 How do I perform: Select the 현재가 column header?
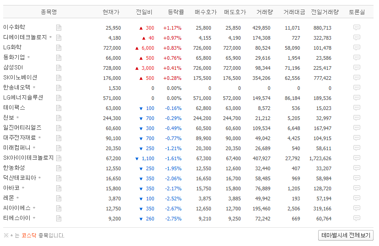111,12
